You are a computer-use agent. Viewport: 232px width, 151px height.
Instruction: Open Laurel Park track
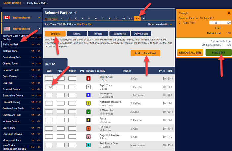coord(22,128)
